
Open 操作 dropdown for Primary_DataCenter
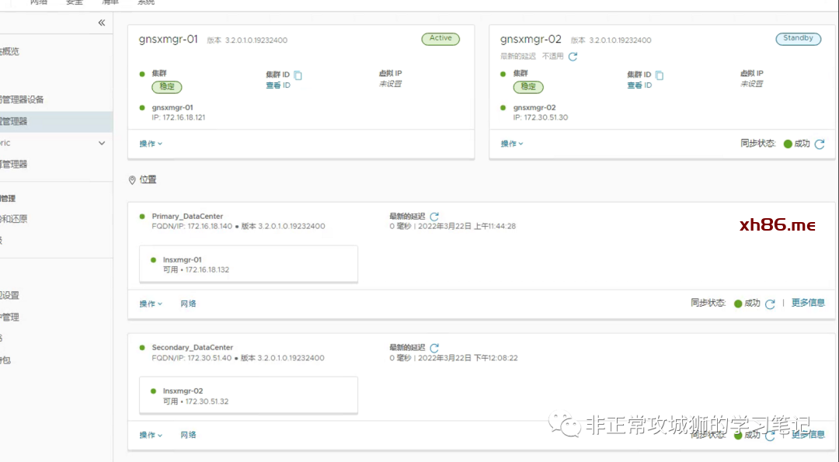click(x=151, y=304)
